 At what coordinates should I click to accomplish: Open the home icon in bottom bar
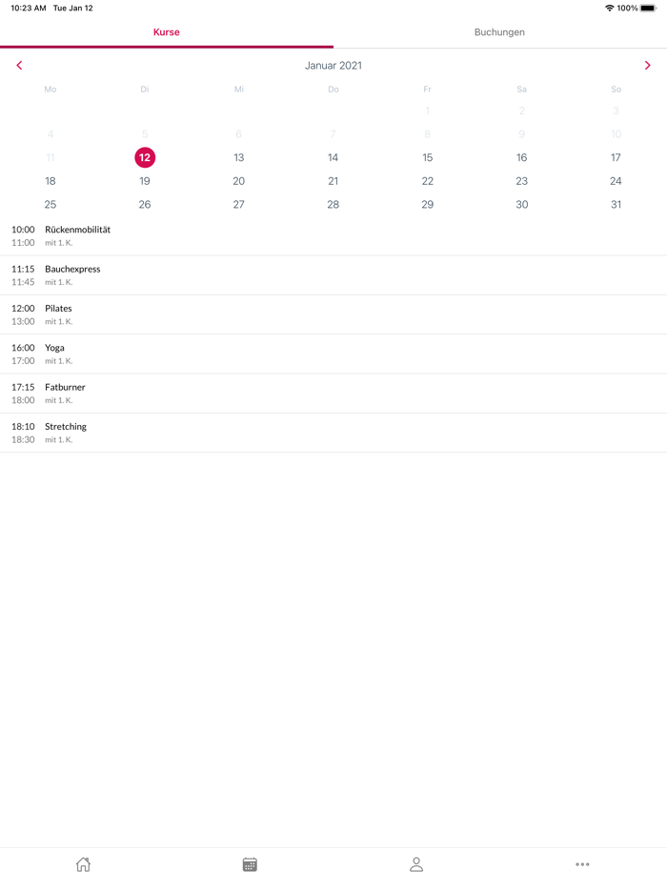(x=84, y=864)
